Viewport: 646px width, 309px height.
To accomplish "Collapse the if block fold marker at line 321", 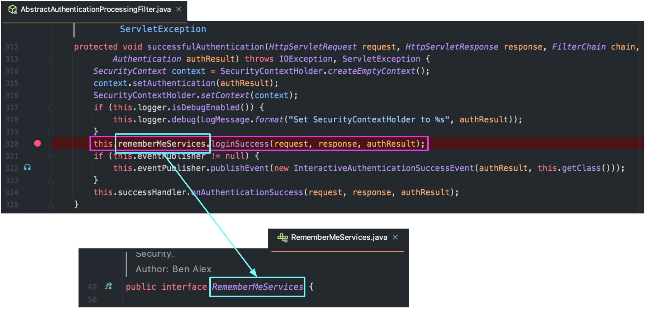I will pos(51,156).
